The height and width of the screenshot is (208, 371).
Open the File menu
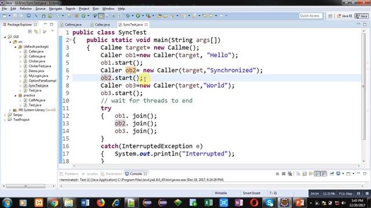coord(4,9)
